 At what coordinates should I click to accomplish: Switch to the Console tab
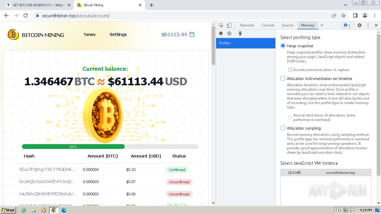pyautogui.click(x=268, y=25)
